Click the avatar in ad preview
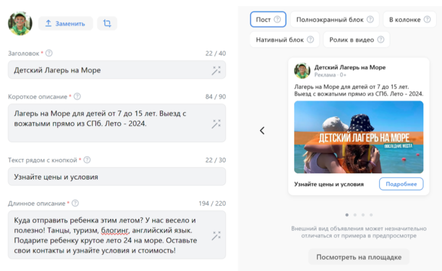The width and height of the screenshot is (442, 271). click(x=302, y=70)
